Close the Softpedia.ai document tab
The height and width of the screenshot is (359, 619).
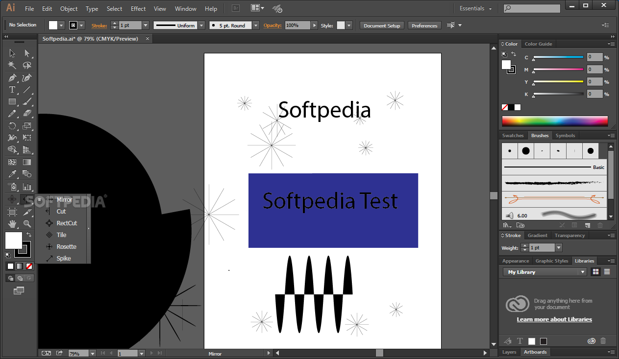[x=148, y=39]
